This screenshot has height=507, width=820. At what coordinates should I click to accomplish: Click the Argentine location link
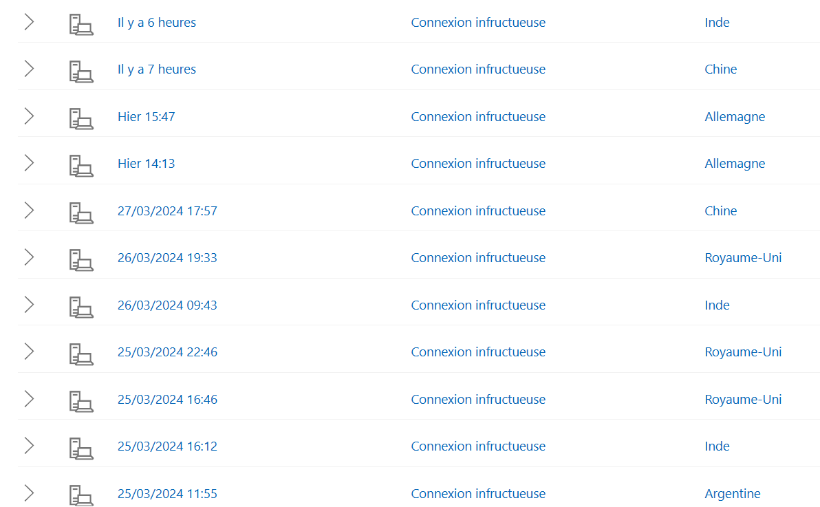coord(732,493)
